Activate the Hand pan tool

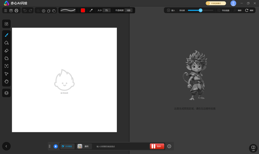[6, 82]
